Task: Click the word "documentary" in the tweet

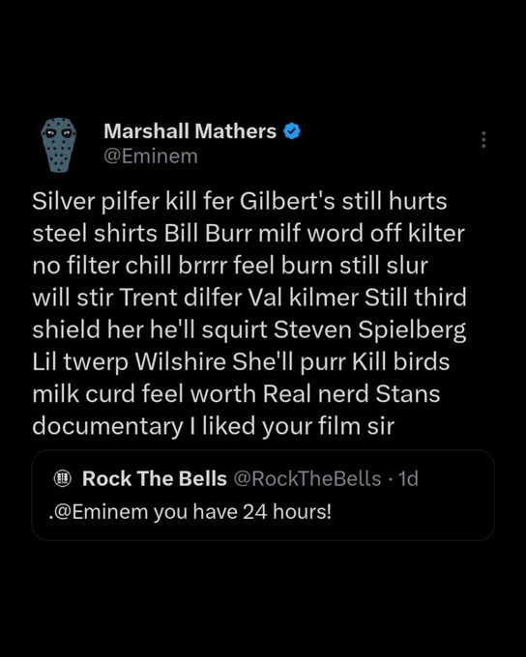Action: click(x=107, y=426)
